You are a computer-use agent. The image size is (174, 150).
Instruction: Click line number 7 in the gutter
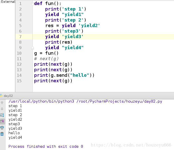(20, 37)
